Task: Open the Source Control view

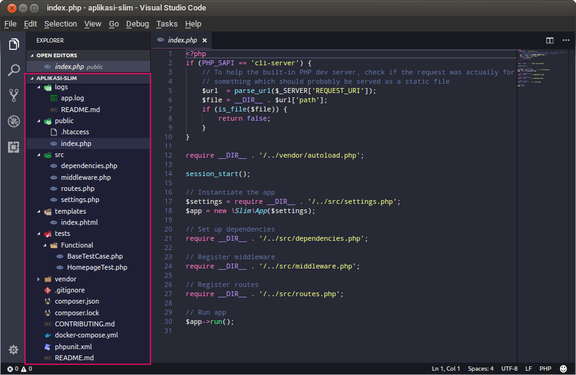Action: click(x=14, y=95)
